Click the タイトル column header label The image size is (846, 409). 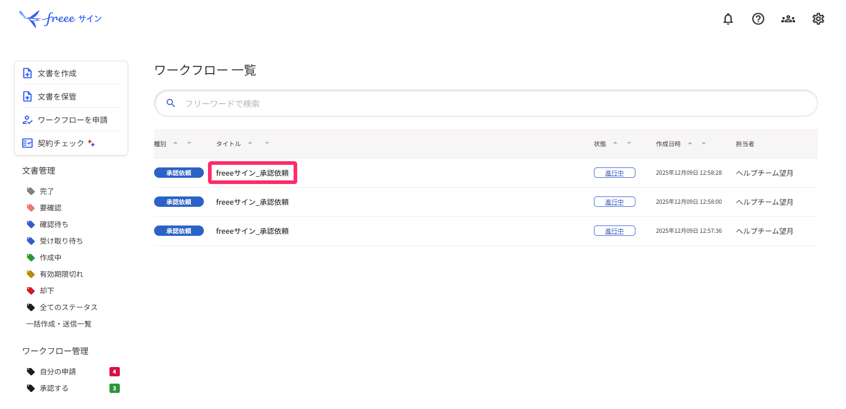tap(229, 144)
